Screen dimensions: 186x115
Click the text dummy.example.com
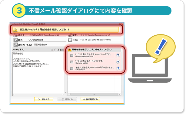pos(84,57)
